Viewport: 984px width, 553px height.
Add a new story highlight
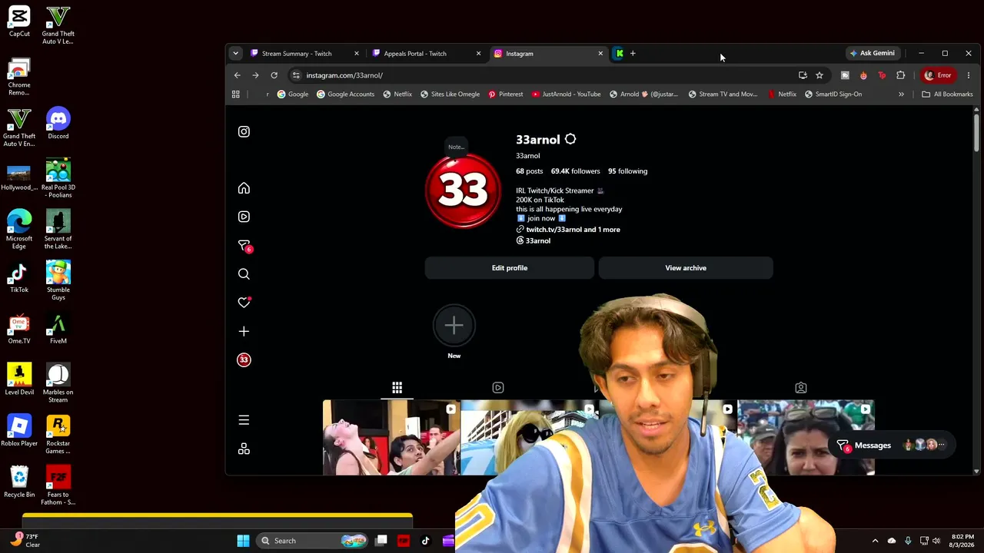click(x=454, y=326)
